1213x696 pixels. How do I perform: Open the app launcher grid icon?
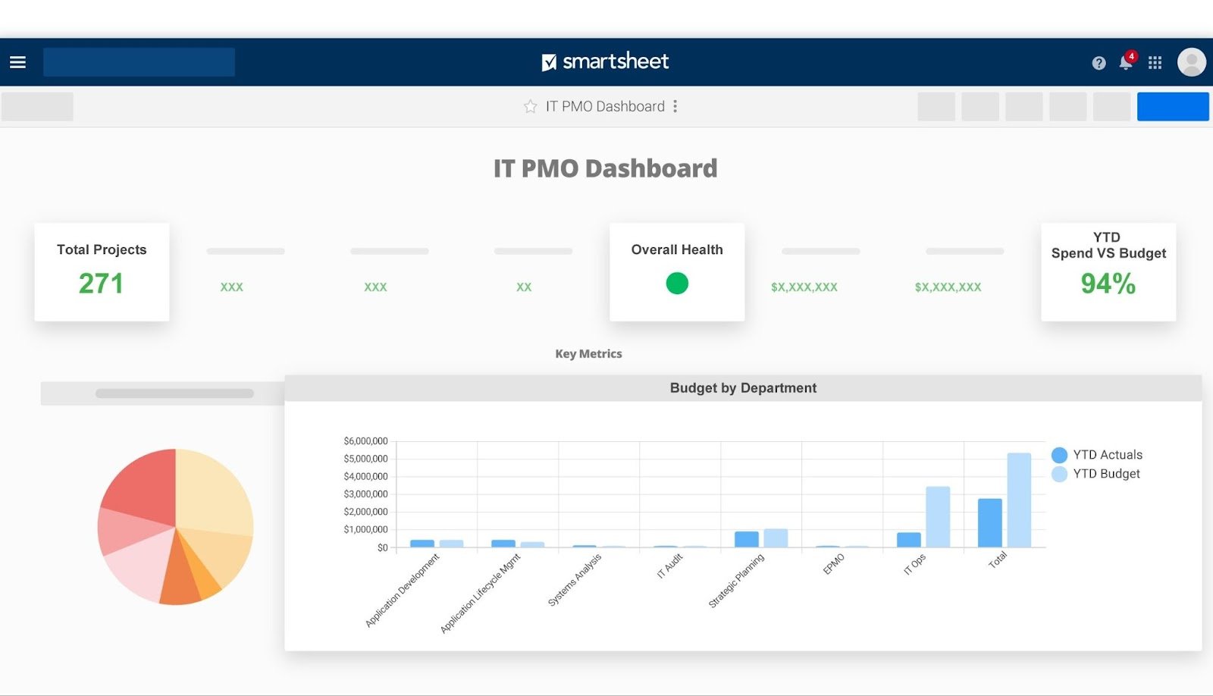point(1155,62)
